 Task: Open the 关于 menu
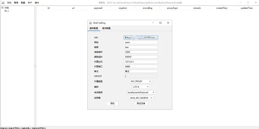(x=30, y=3)
